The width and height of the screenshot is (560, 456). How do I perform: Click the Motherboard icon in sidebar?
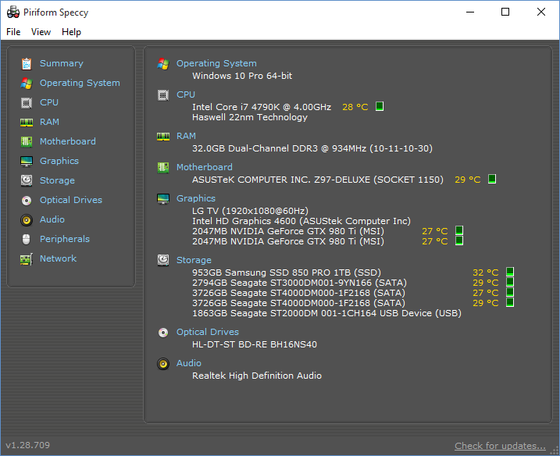pos(27,142)
